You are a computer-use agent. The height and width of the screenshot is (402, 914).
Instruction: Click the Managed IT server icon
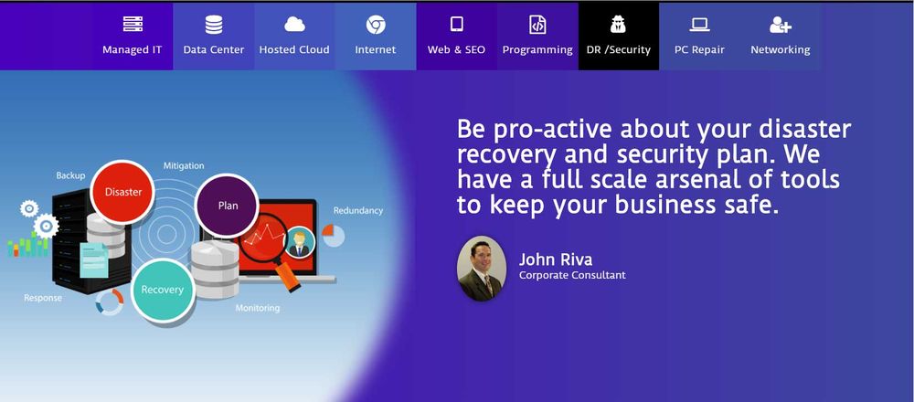[x=133, y=25]
